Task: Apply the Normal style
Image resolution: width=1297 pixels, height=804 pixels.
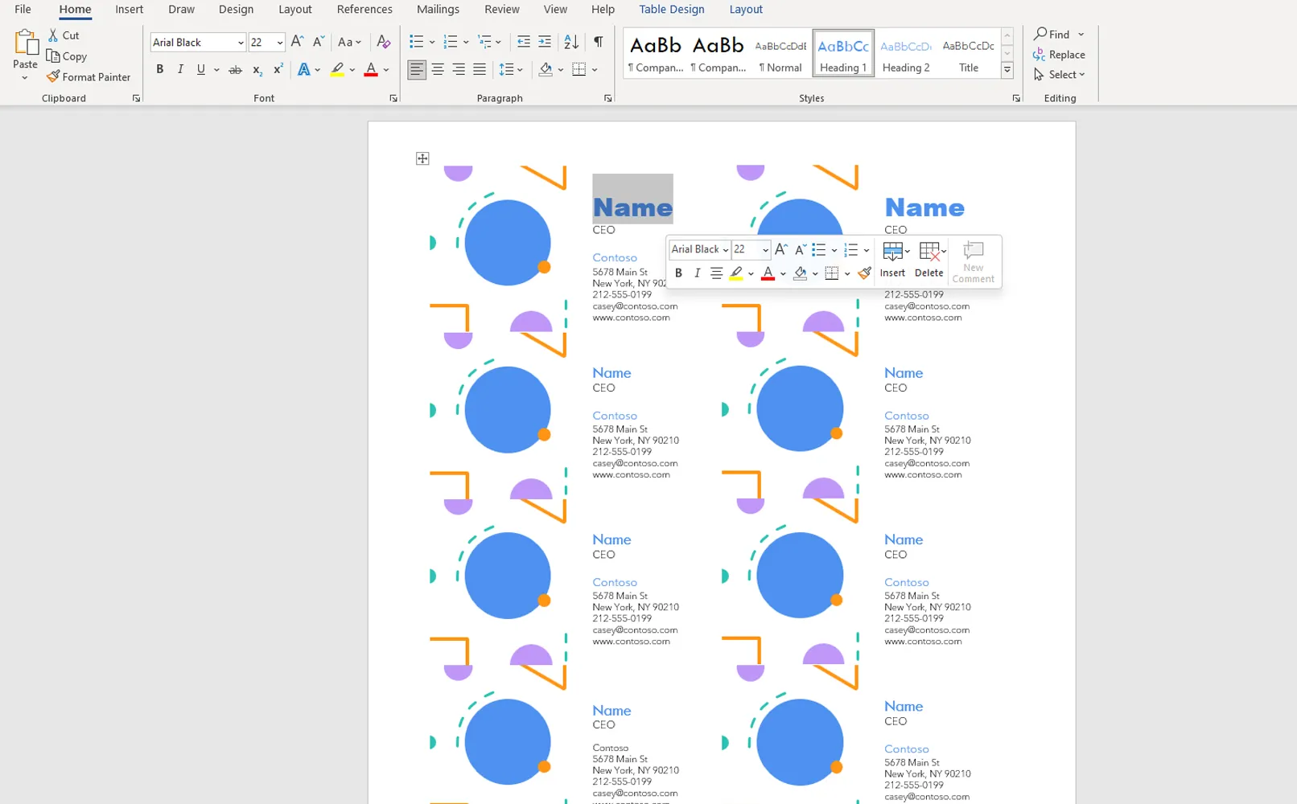Action: (x=780, y=54)
